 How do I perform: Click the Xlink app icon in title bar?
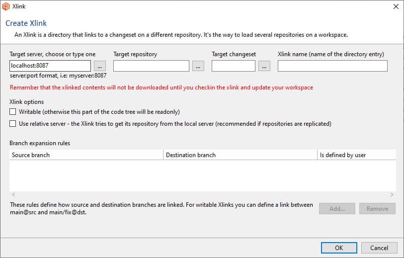[5, 6]
